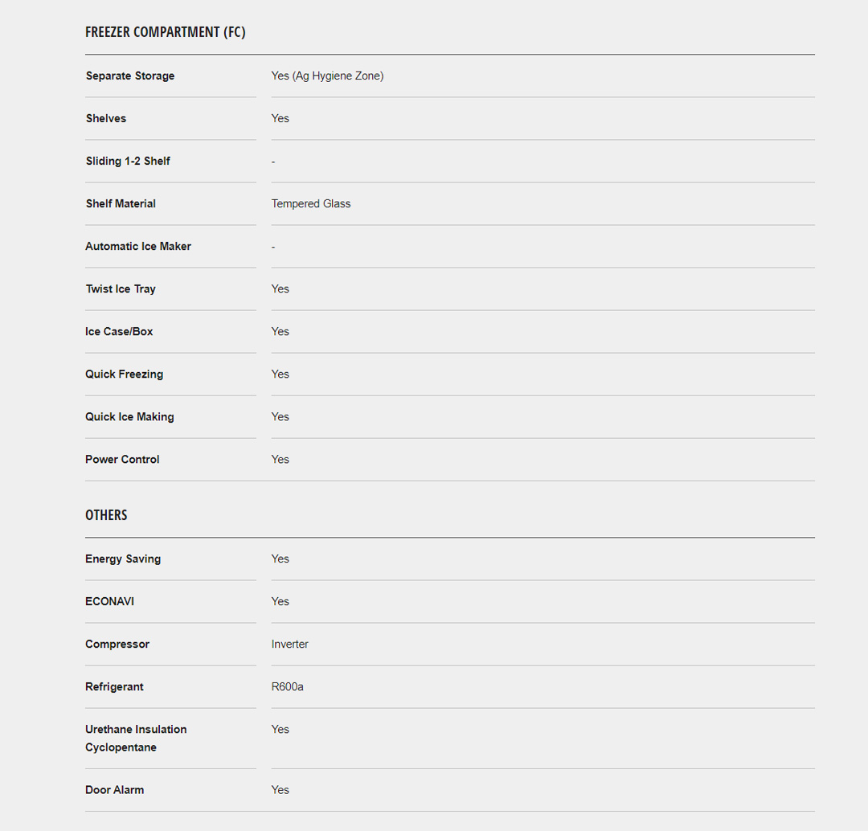Click the ECONAVI label

pyautogui.click(x=109, y=601)
